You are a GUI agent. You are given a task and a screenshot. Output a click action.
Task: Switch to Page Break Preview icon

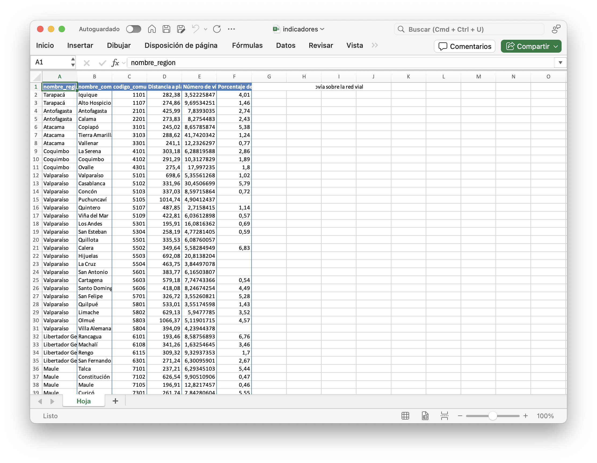point(445,416)
